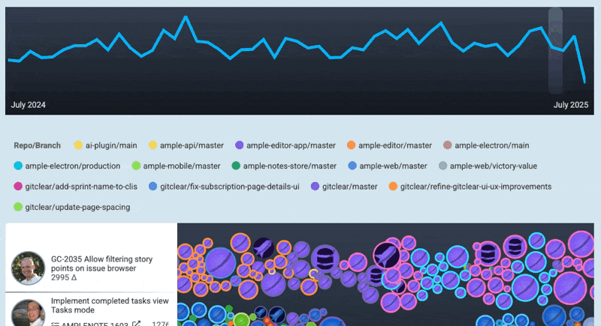Image resolution: width=601 pixels, height=326 pixels.
Task: Toggle ample-electron/production in the legend
Action: coord(67,166)
